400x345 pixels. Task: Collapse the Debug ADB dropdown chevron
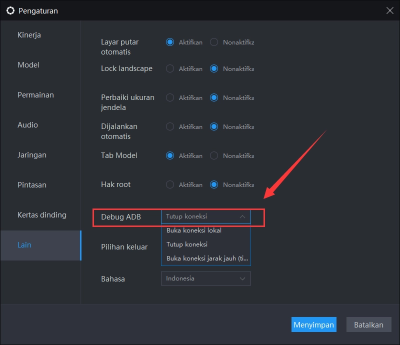[242, 216]
